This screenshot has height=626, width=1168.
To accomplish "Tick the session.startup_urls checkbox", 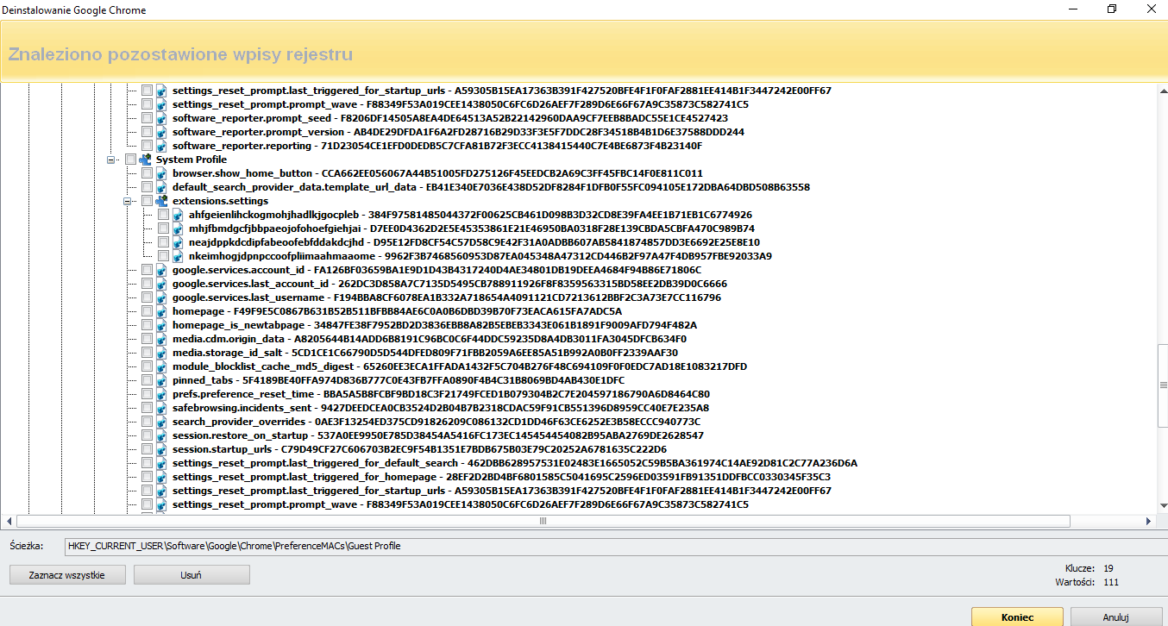I will click(147, 449).
